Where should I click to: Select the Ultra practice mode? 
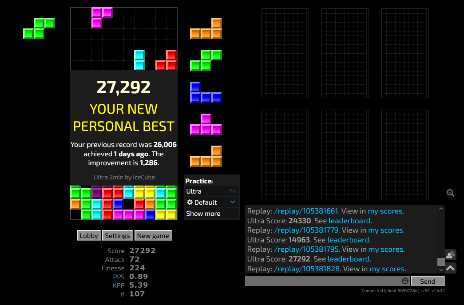(x=212, y=191)
